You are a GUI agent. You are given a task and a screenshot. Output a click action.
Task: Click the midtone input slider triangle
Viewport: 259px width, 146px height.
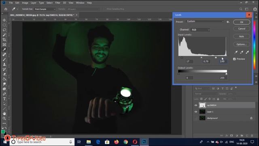click(x=202, y=58)
